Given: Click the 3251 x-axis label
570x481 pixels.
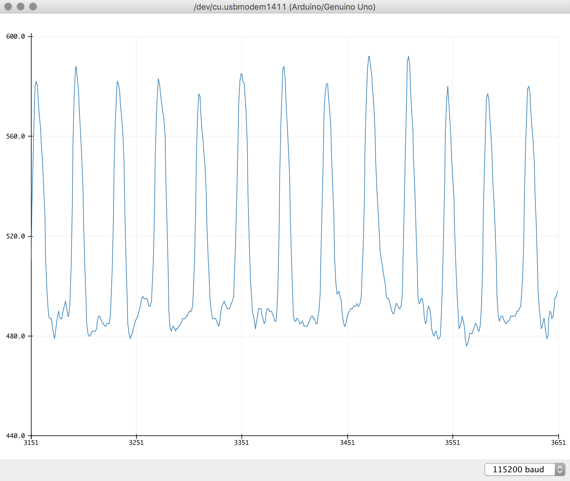Looking at the screenshot, I should [136, 443].
